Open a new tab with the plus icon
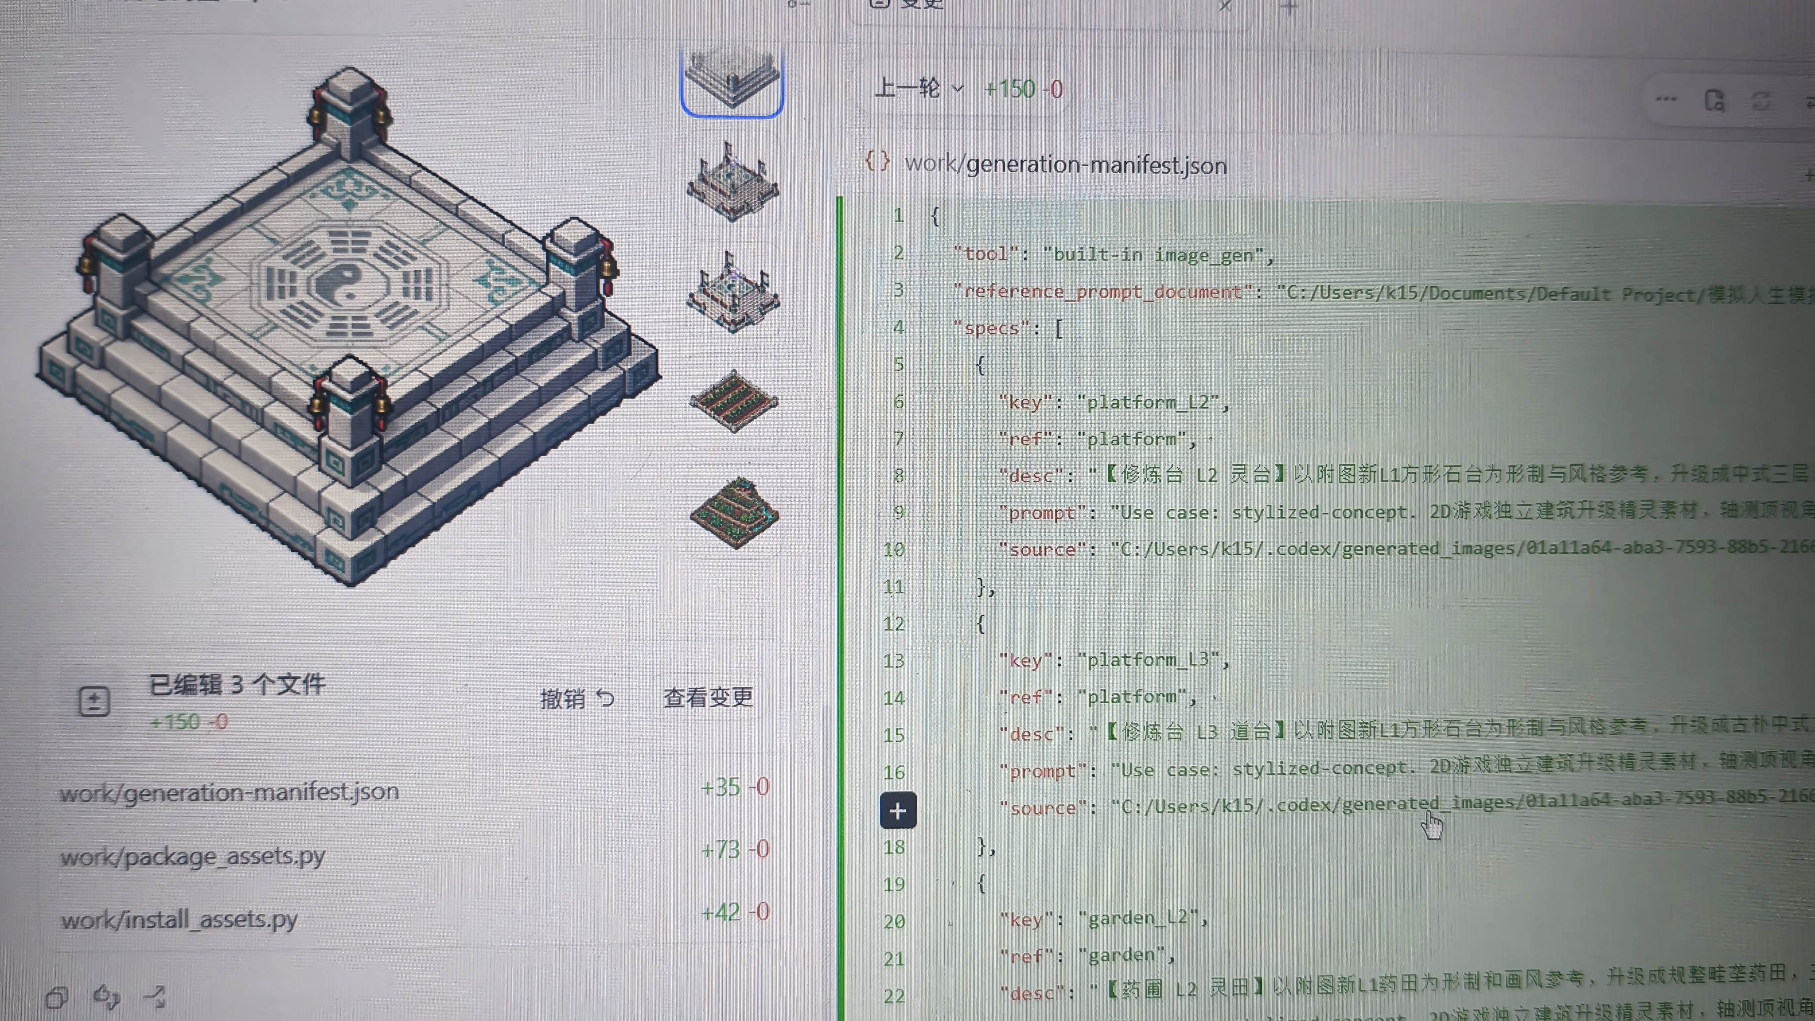Viewport: 1815px width, 1021px height. 1289,8
